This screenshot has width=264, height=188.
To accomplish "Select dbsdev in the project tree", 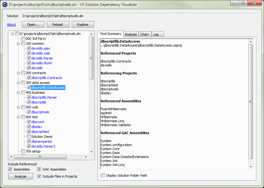I will click(x=37, y=127).
